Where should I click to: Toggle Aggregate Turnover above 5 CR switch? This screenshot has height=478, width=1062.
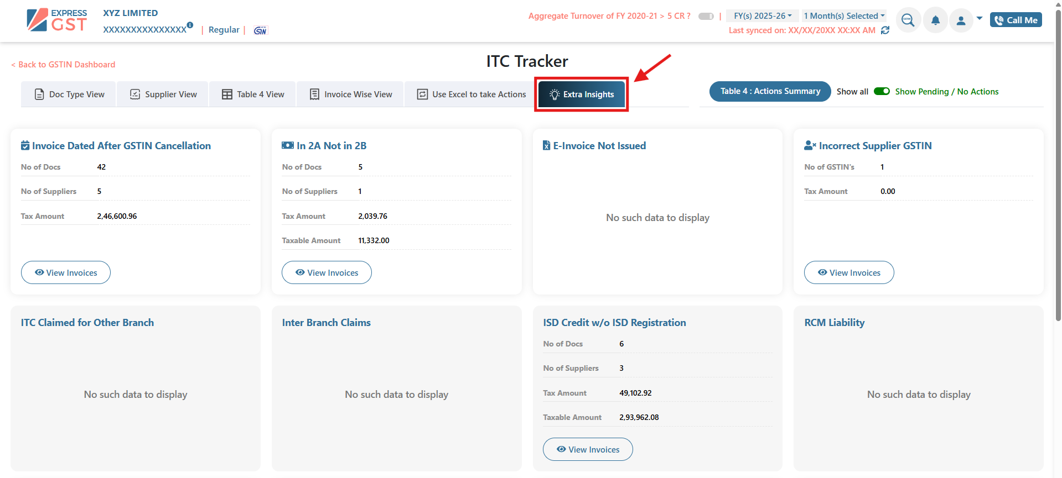(706, 16)
